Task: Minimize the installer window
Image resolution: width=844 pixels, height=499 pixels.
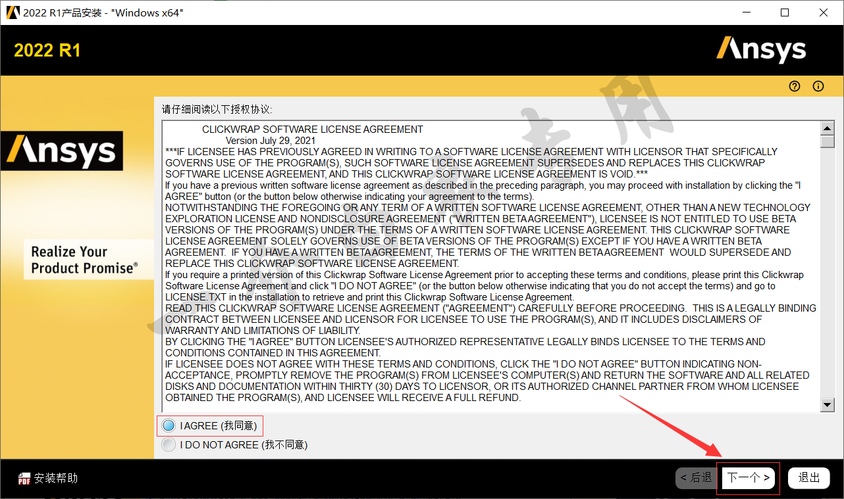Action: (747, 12)
